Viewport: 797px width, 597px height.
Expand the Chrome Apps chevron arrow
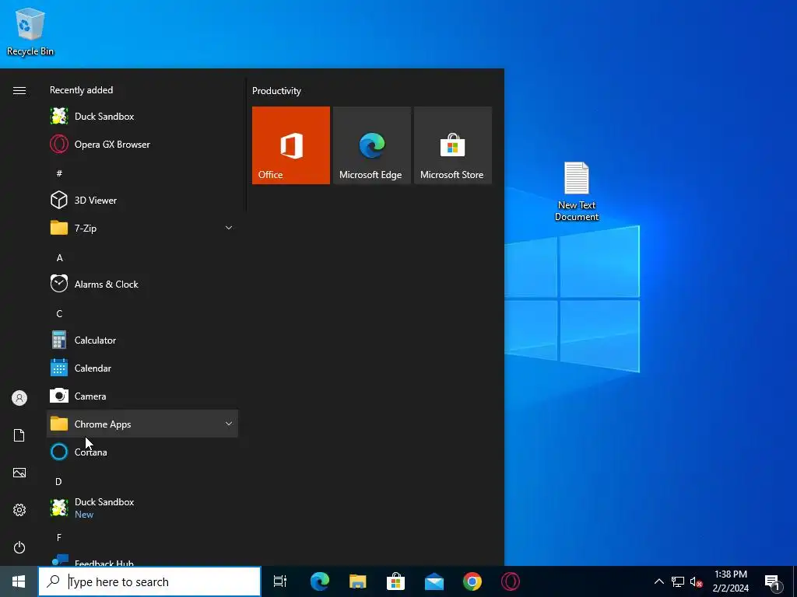click(229, 424)
